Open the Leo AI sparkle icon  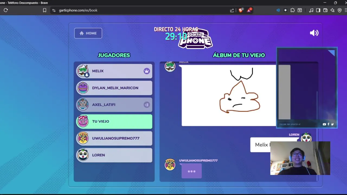(332, 10)
